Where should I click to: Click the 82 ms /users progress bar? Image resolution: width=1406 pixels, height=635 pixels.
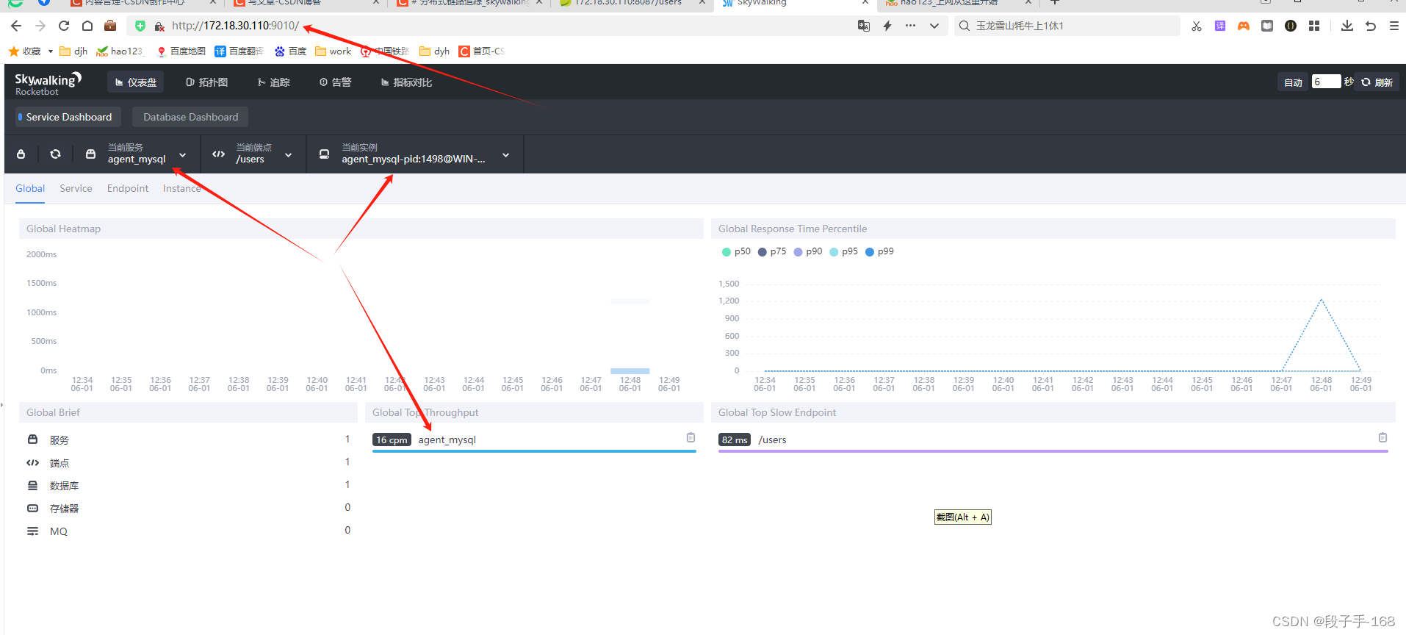(1053, 451)
